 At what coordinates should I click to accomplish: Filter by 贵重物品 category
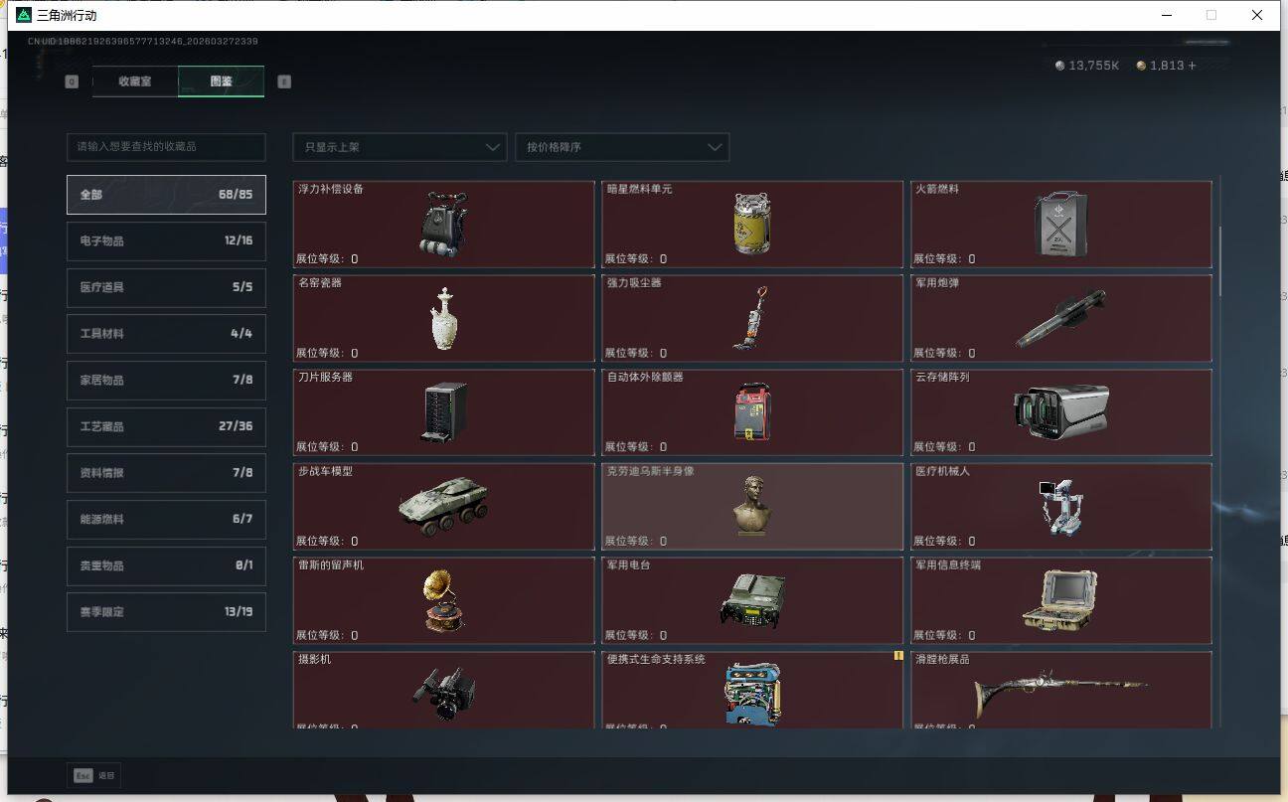click(x=166, y=565)
